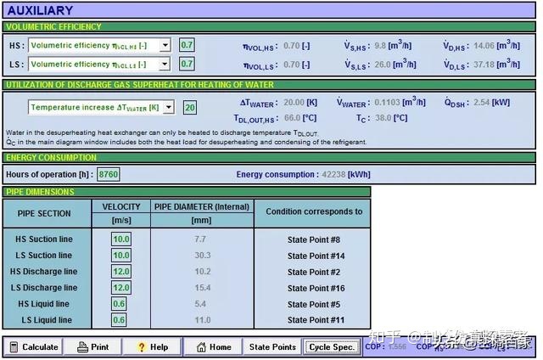543x360 pixels.
Task: Open HS volumetric efficiency dropdown arrow
Action: coord(165,45)
